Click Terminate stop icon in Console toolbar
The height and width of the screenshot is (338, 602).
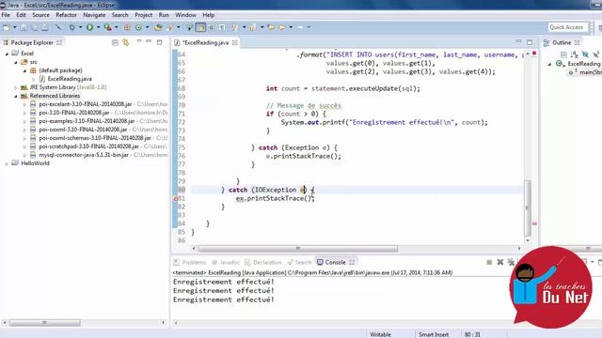[x=489, y=262]
